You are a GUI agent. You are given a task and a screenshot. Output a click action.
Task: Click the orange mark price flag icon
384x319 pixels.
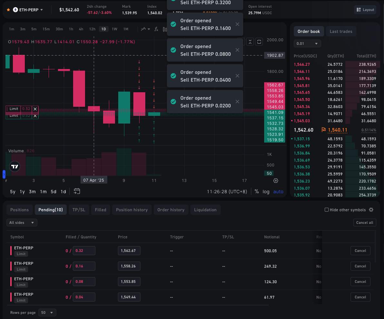tap(323, 130)
